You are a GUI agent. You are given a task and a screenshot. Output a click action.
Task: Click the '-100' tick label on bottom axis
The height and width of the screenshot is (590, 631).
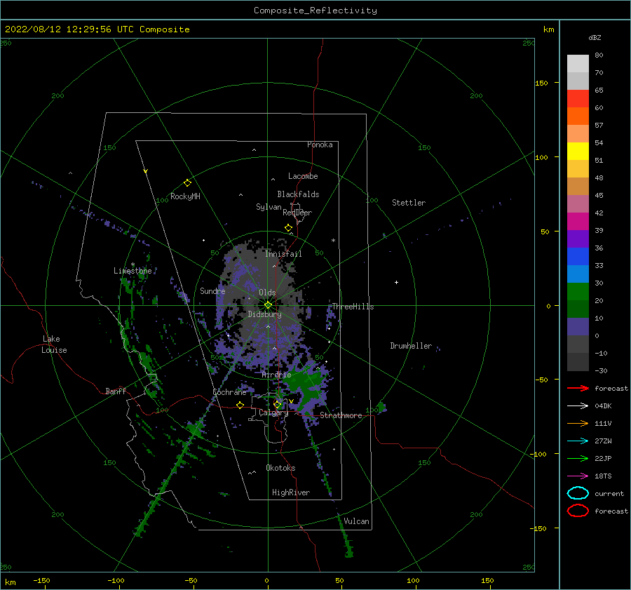coord(116,580)
